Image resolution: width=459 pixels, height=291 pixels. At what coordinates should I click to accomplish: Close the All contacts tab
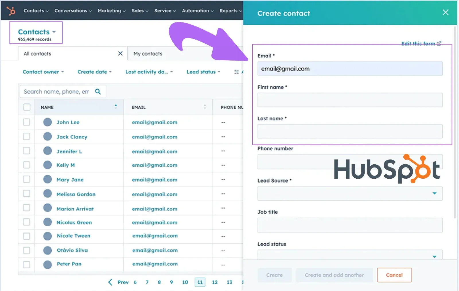pos(120,53)
